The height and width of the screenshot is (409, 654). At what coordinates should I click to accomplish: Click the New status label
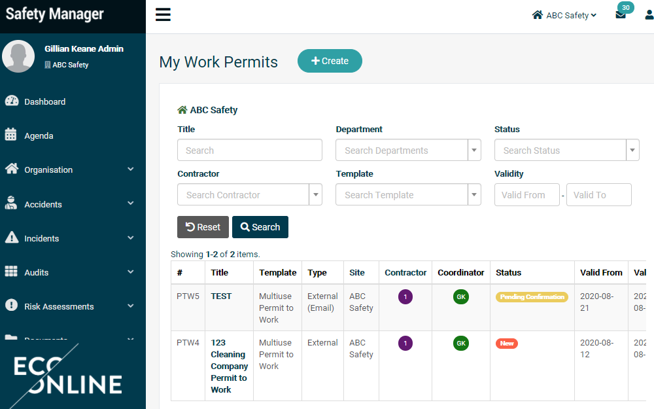[507, 343]
